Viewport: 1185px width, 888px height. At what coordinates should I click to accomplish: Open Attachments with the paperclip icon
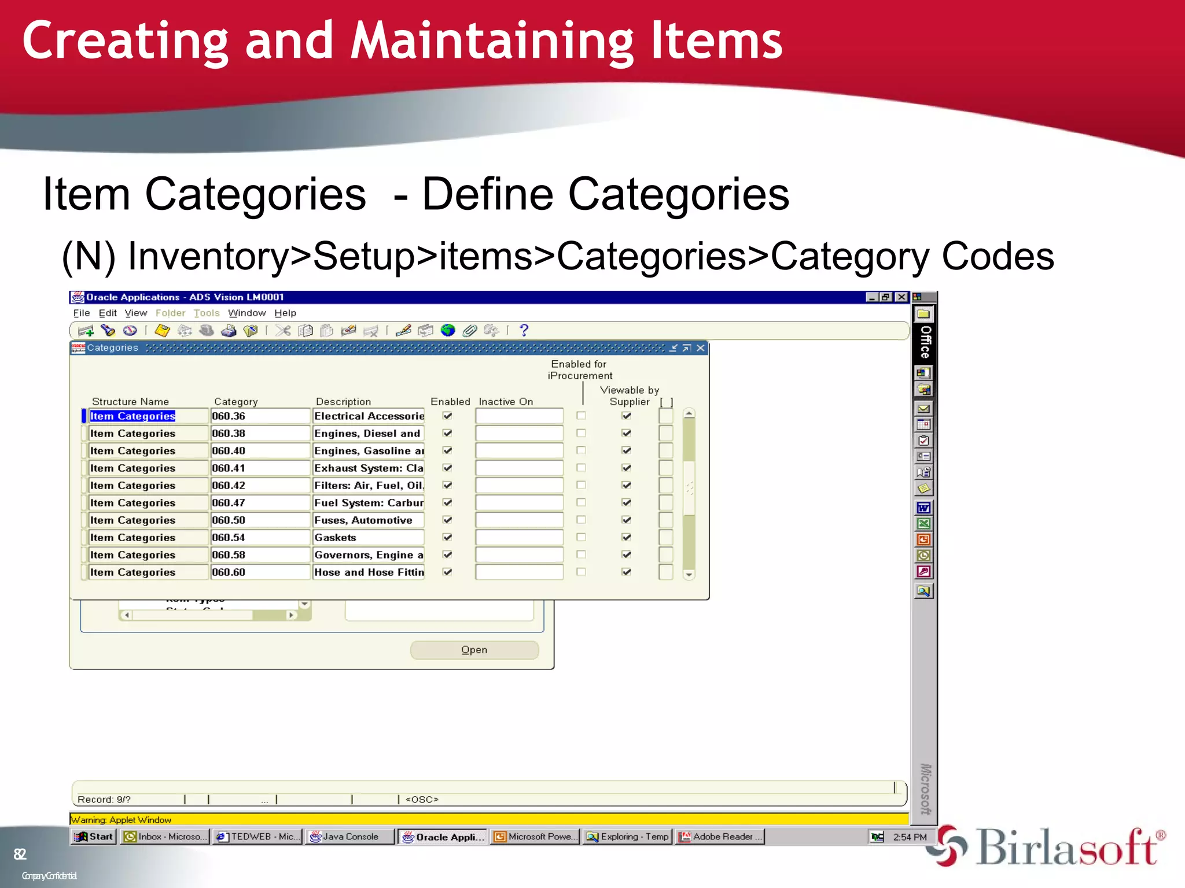[469, 330]
